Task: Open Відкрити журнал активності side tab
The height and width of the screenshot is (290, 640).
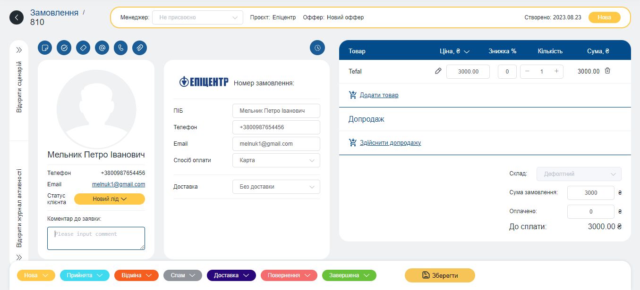Action: [x=19, y=208]
